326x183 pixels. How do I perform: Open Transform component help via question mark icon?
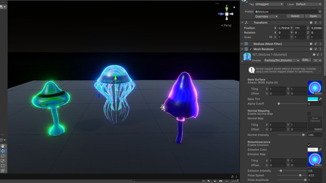311,22
